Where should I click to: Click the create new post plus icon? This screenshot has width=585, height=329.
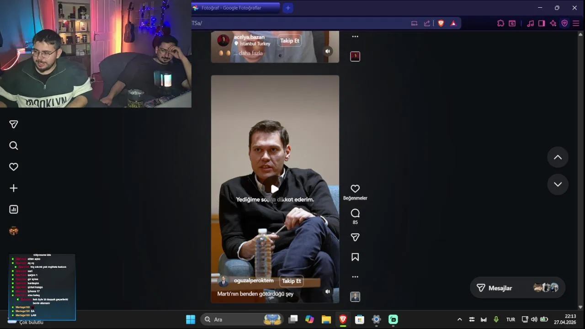pyautogui.click(x=14, y=188)
